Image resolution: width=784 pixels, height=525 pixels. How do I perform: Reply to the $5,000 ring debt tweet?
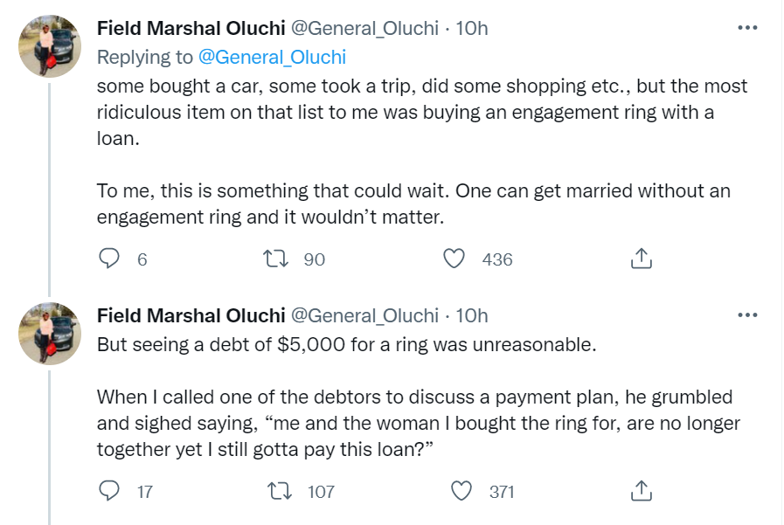[x=109, y=492]
